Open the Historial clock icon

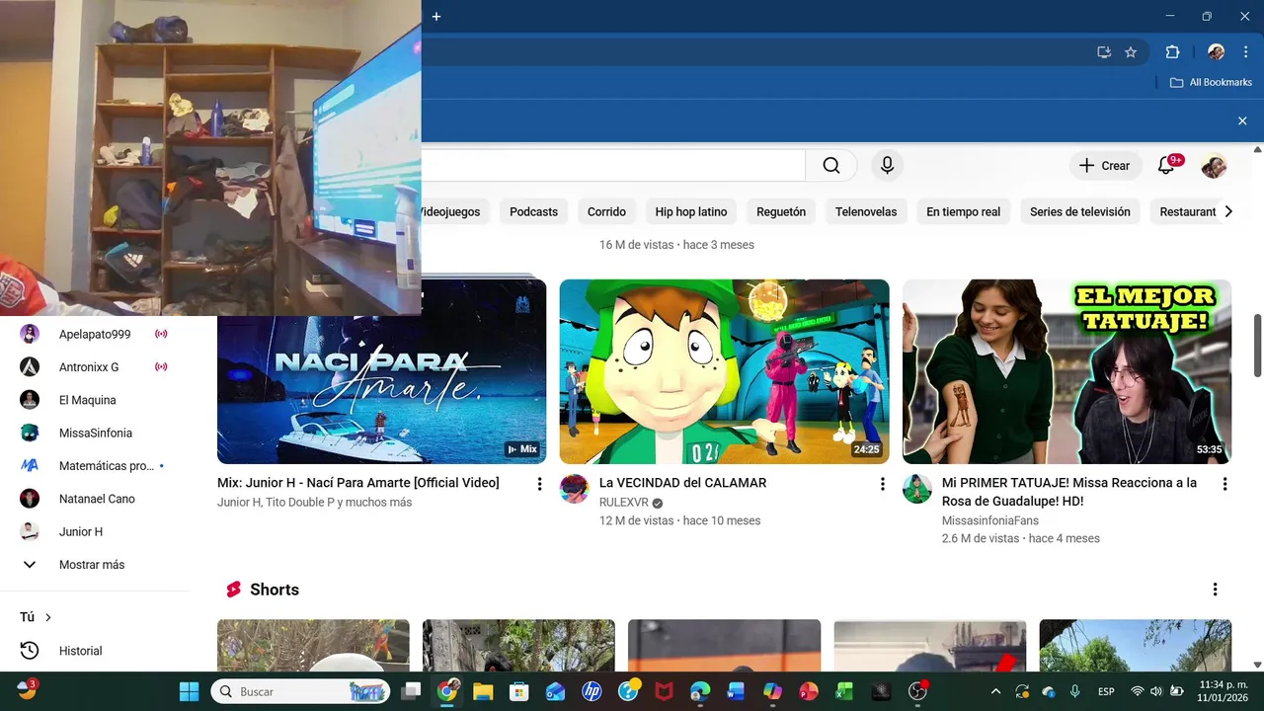[x=30, y=651]
